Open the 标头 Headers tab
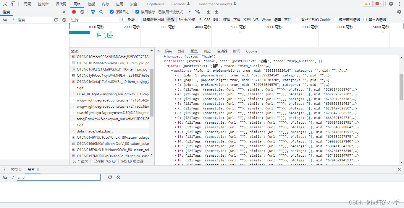The height and width of the screenshot is (208, 404). click(168, 51)
